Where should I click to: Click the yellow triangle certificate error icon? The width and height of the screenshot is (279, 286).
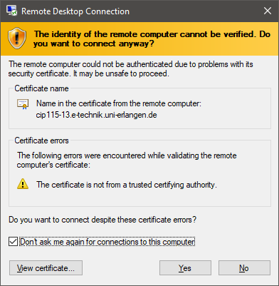(x=23, y=184)
